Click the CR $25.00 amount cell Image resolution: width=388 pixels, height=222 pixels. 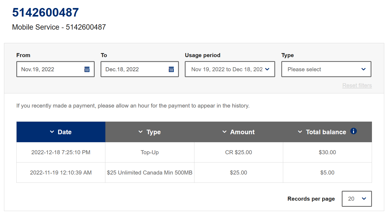pos(238,152)
